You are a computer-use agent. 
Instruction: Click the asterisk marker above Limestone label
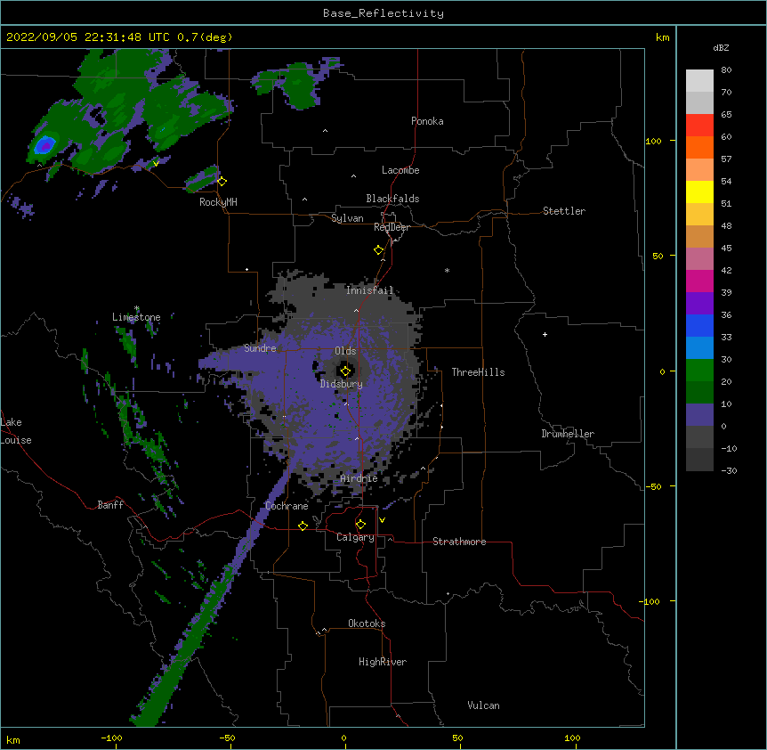click(137, 308)
